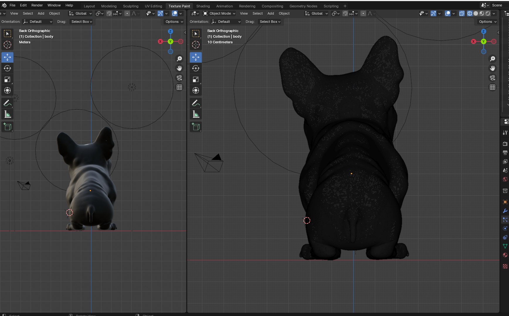This screenshot has height=316, width=509.
Task: Toggle overlays in left viewport header
Action: point(174,13)
